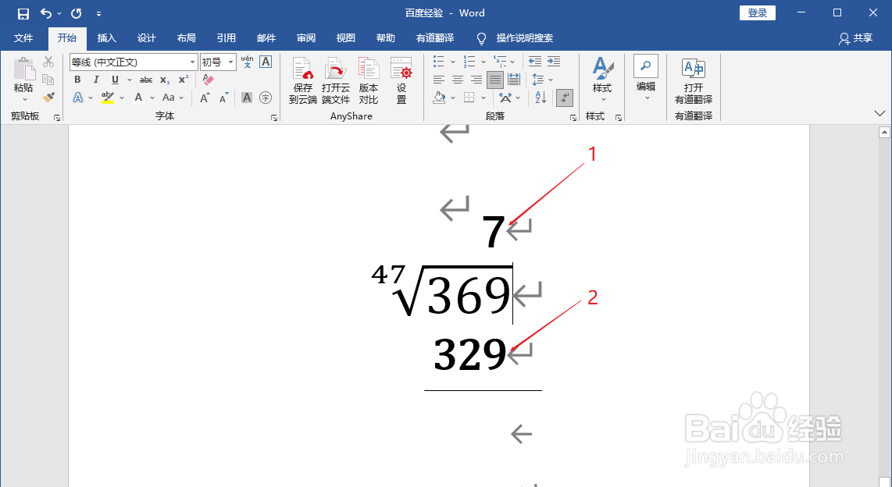The width and height of the screenshot is (892, 487).
Task: Select the subscript icon
Action: click(164, 80)
